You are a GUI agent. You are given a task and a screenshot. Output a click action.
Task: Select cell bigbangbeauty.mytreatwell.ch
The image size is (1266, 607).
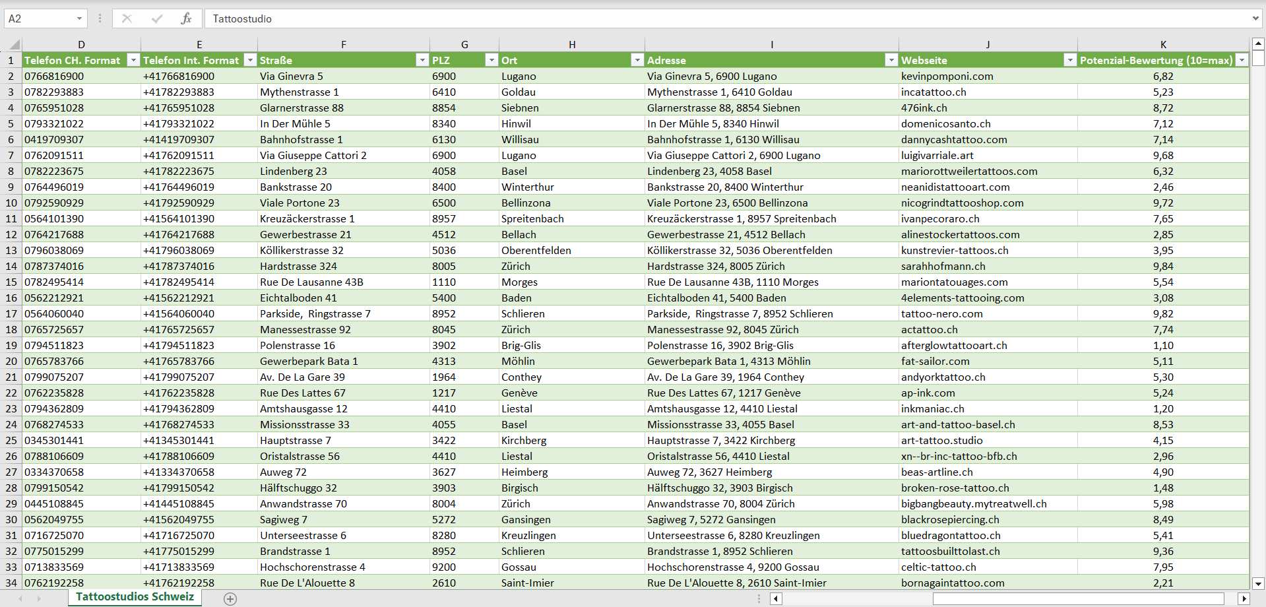pos(988,503)
